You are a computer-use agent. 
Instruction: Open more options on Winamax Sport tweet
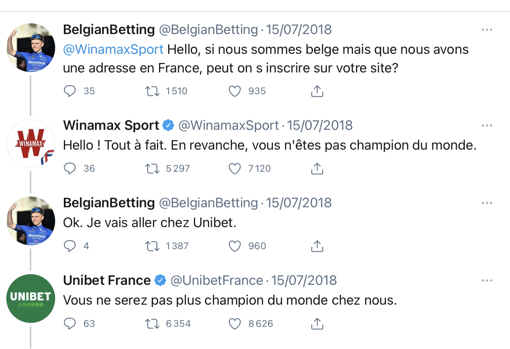pyautogui.click(x=487, y=126)
